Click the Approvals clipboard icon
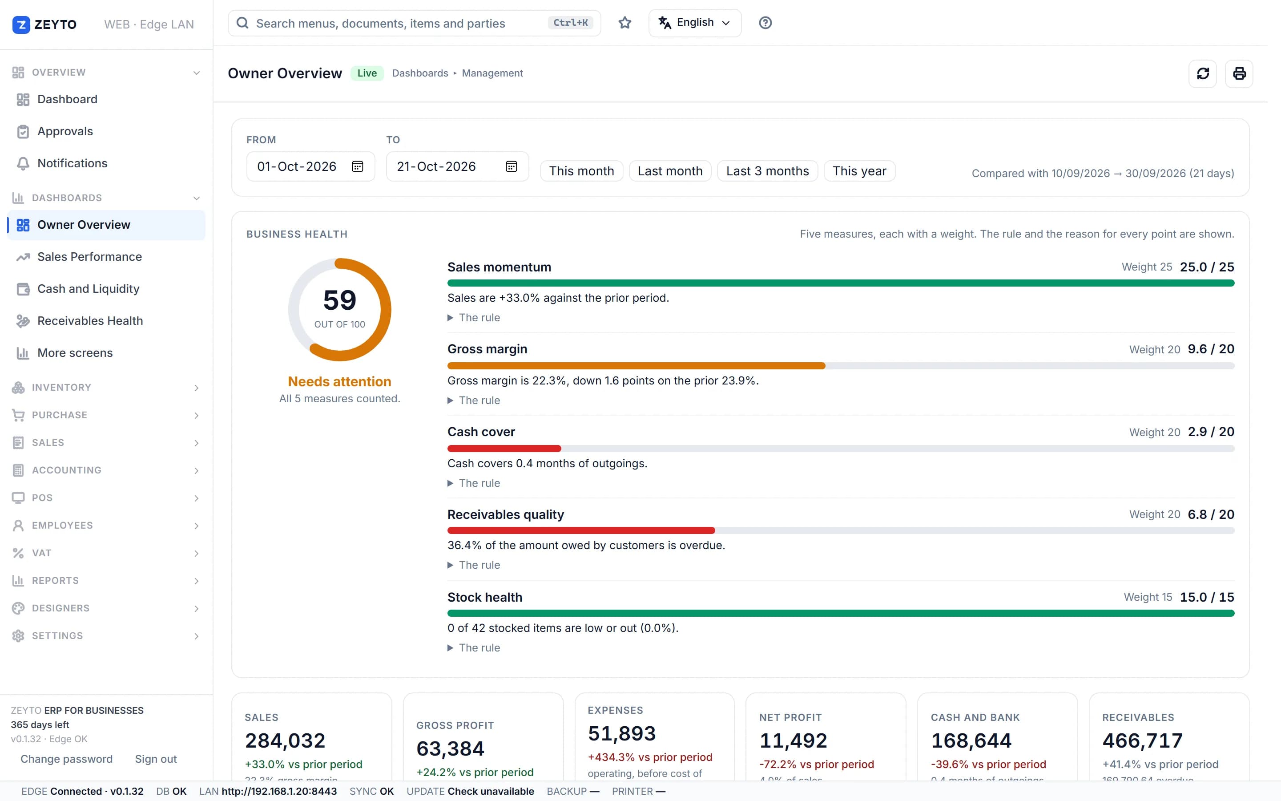Image resolution: width=1281 pixels, height=801 pixels. pos(23,131)
